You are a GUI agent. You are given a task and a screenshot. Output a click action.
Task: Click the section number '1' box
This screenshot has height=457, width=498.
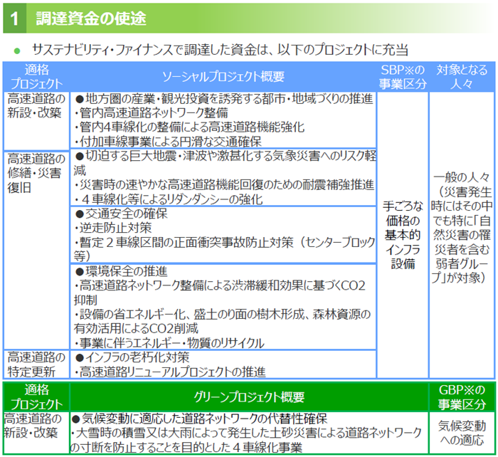pyautogui.click(x=15, y=18)
